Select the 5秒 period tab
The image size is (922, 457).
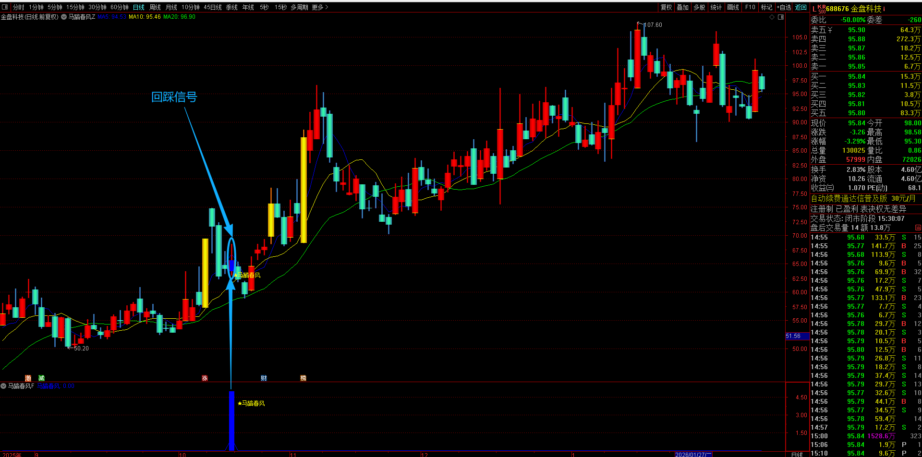(264, 7)
